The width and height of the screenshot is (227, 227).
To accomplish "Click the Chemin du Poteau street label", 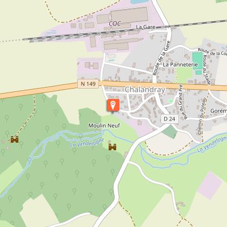I will click(202, 116).
